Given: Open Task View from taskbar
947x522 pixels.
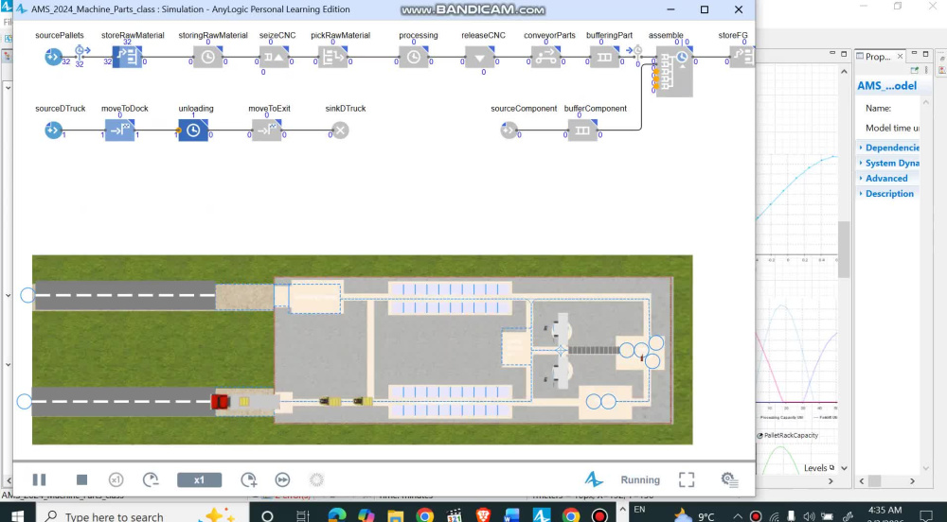Looking at the screenshot, I should 303,516.
